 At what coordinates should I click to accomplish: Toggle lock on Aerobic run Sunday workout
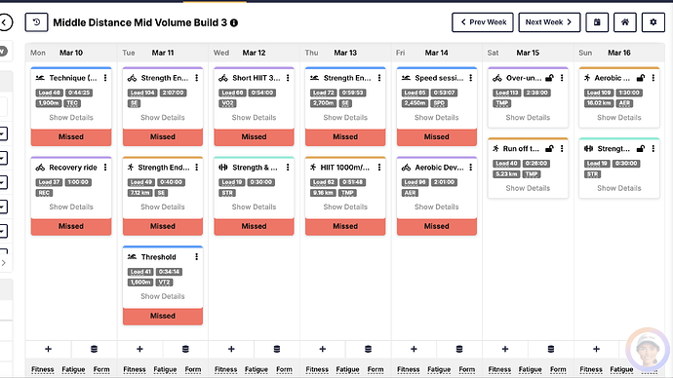click(x=641, y=78)
